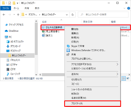Go back with the back arrow
This screenshot has width=131, height=107.
point(4,15)
